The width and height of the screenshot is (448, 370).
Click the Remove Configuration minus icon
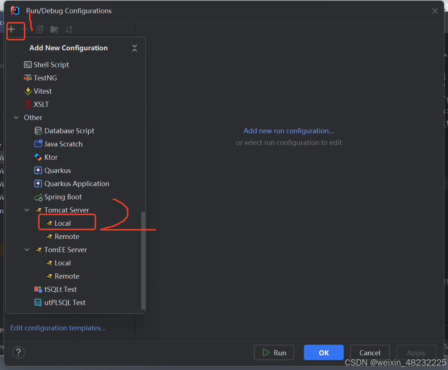[25, 29]
